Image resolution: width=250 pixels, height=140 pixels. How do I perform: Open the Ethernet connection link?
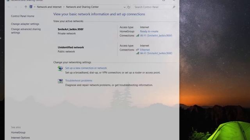coord(145,50)
